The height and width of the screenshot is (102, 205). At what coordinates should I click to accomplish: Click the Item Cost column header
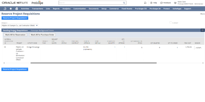point(187,43)
